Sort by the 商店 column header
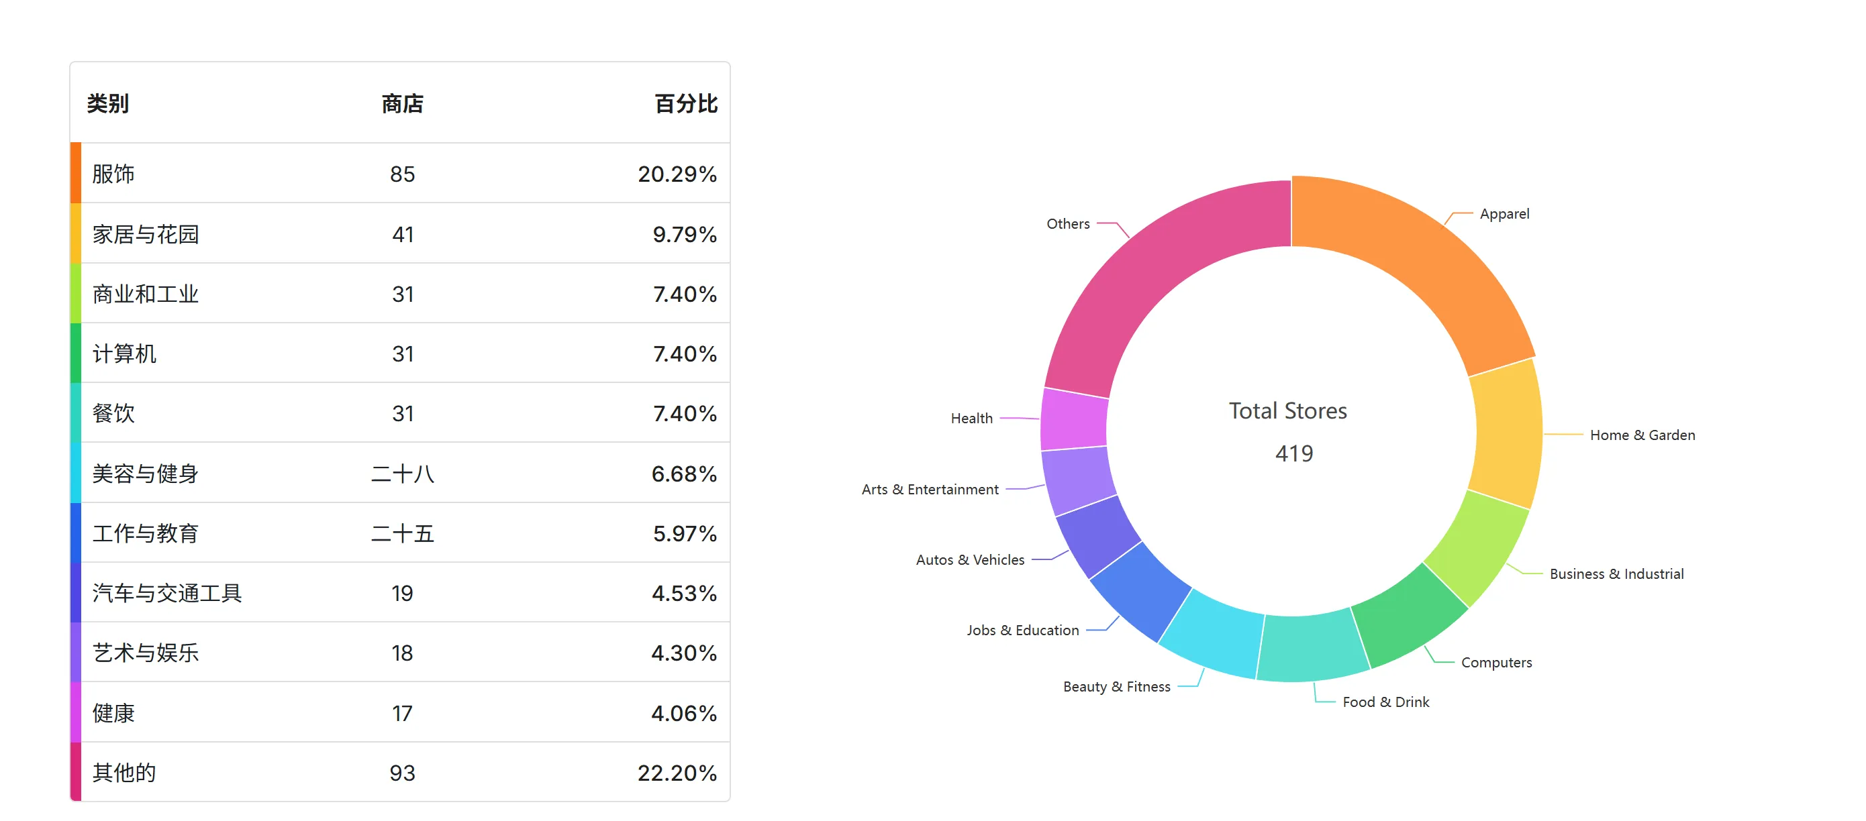The image size is (1866, 821). [x=402, y=103]
